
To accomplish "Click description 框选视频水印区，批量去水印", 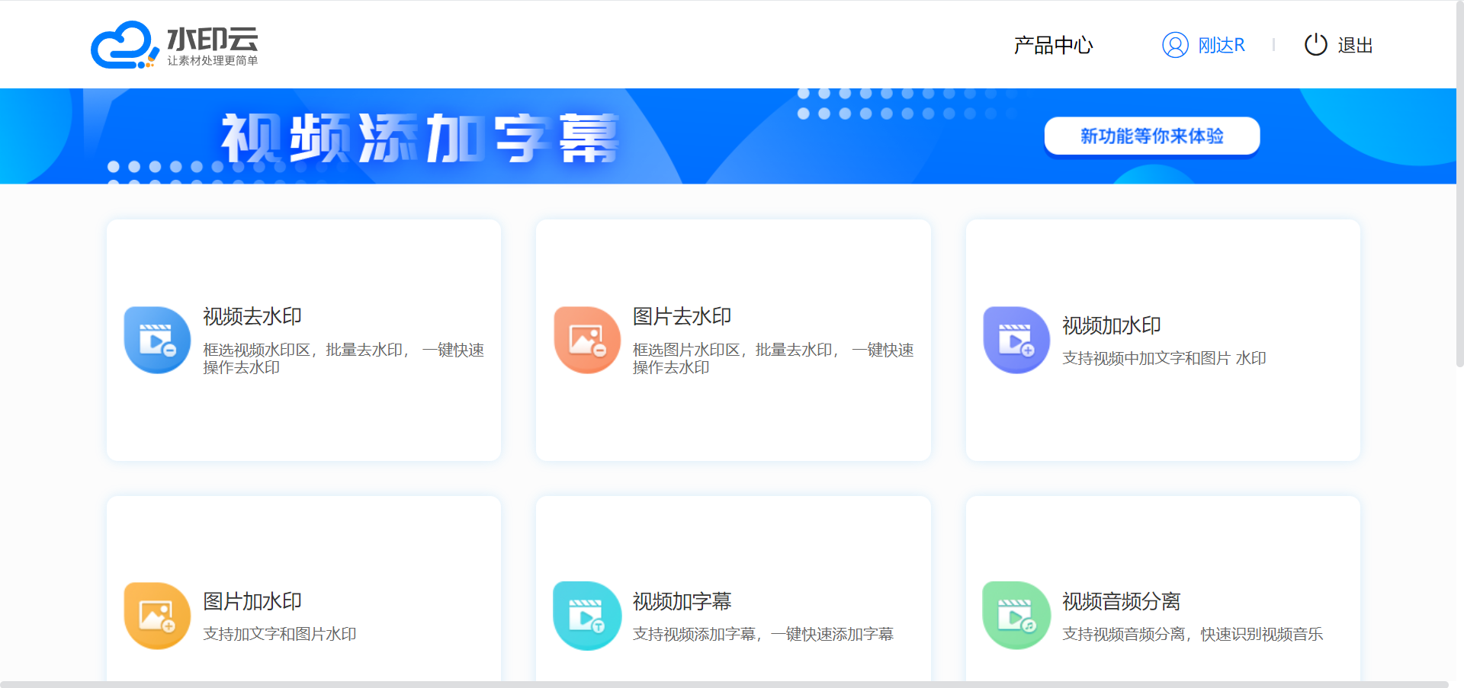I will 343,358.
